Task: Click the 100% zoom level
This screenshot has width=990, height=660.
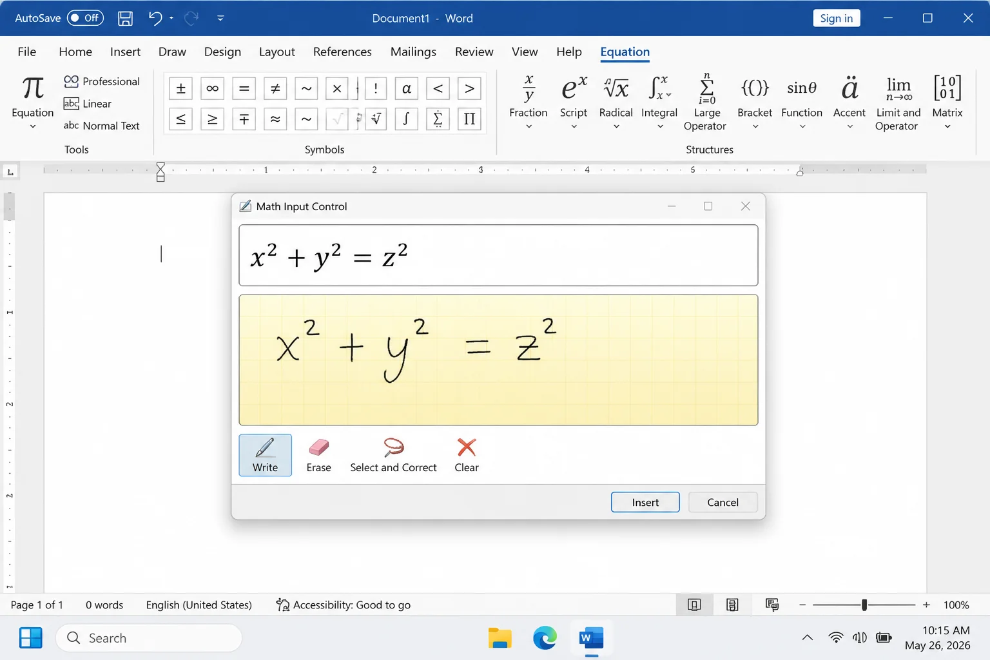Action: [956, 605]
